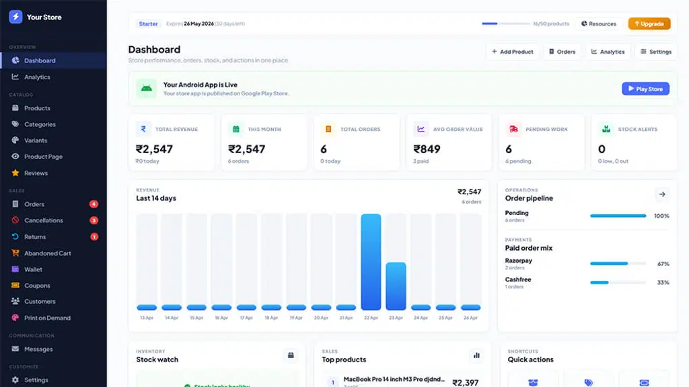
Task: Click the 16/50 products usage progress bar
Action: coord(506,24)
